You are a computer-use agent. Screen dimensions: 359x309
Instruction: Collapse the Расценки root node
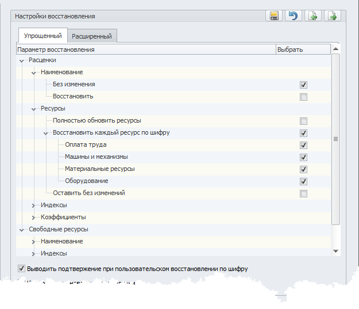pyautogui.click(x=22, y=60)
